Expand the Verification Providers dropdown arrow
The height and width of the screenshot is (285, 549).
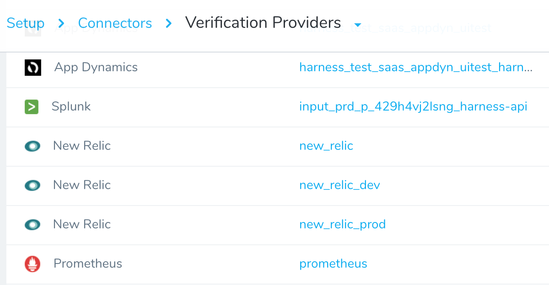click(358, 25)
